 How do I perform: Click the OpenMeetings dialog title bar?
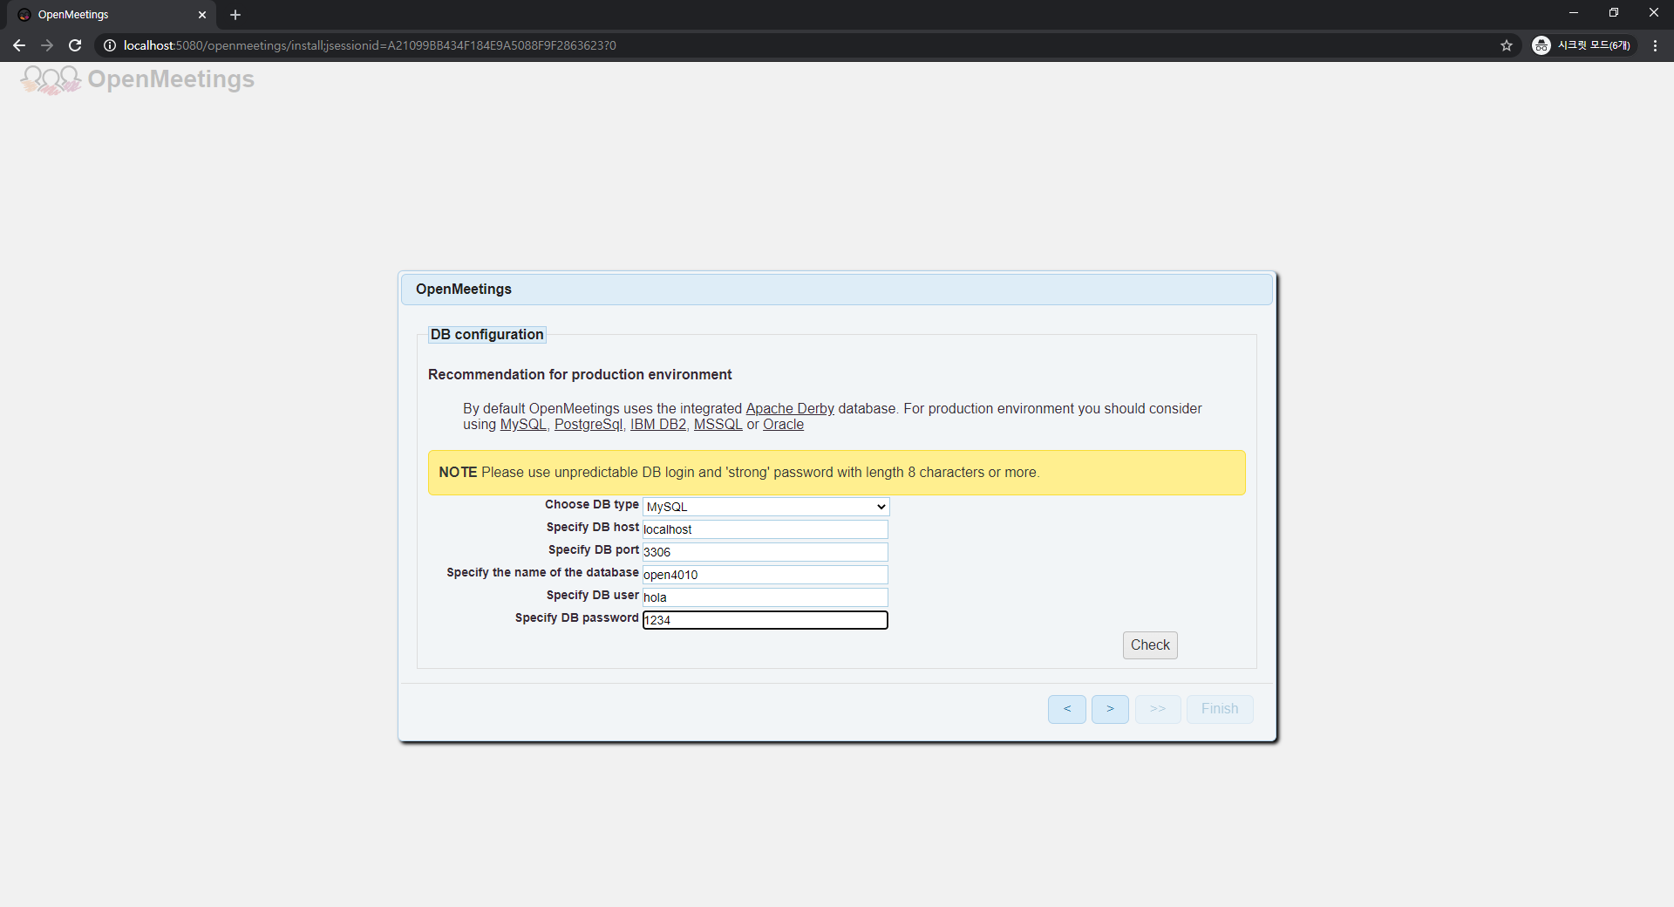click(837, 290)
